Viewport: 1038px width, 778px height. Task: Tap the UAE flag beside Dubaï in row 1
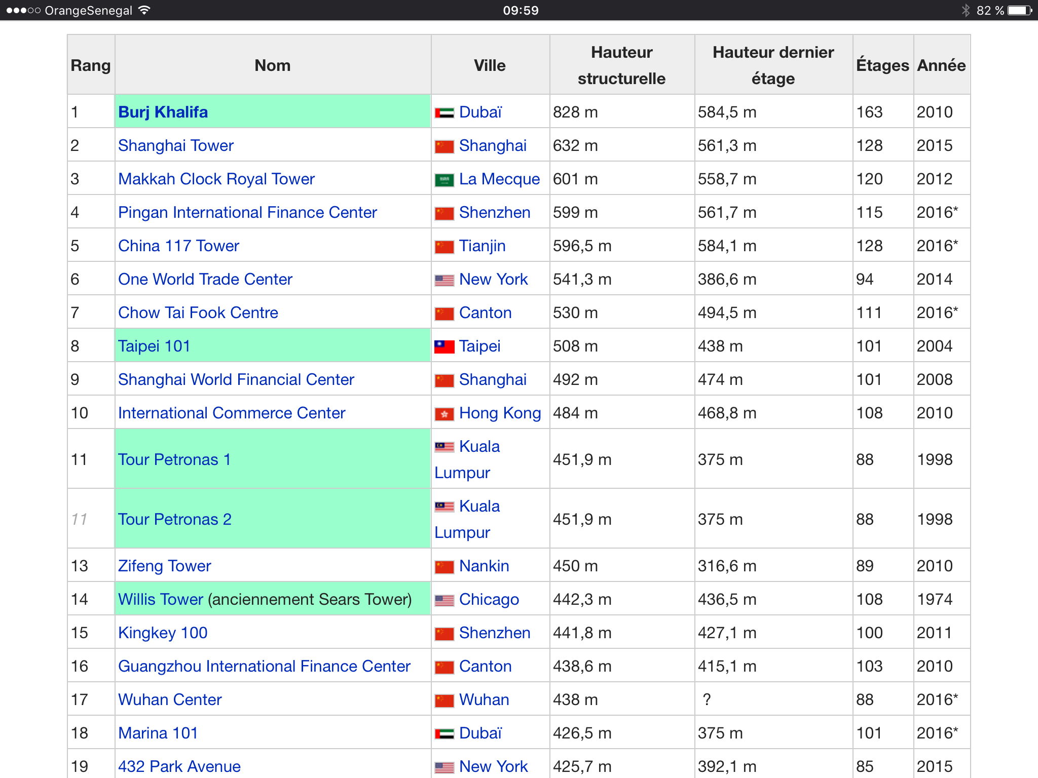click(444, 113)
